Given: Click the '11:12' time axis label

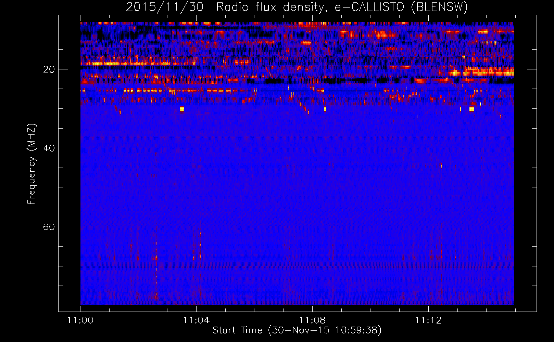Looking at the screenshot, I should coord(428,320).
